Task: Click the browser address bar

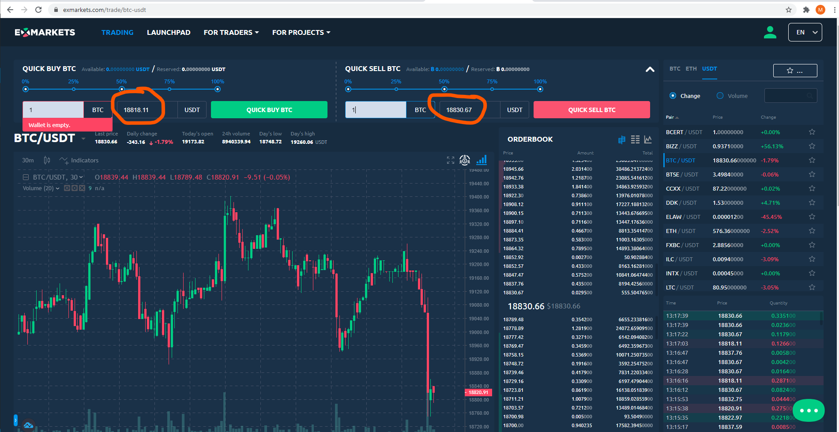Action: [415, 10]
